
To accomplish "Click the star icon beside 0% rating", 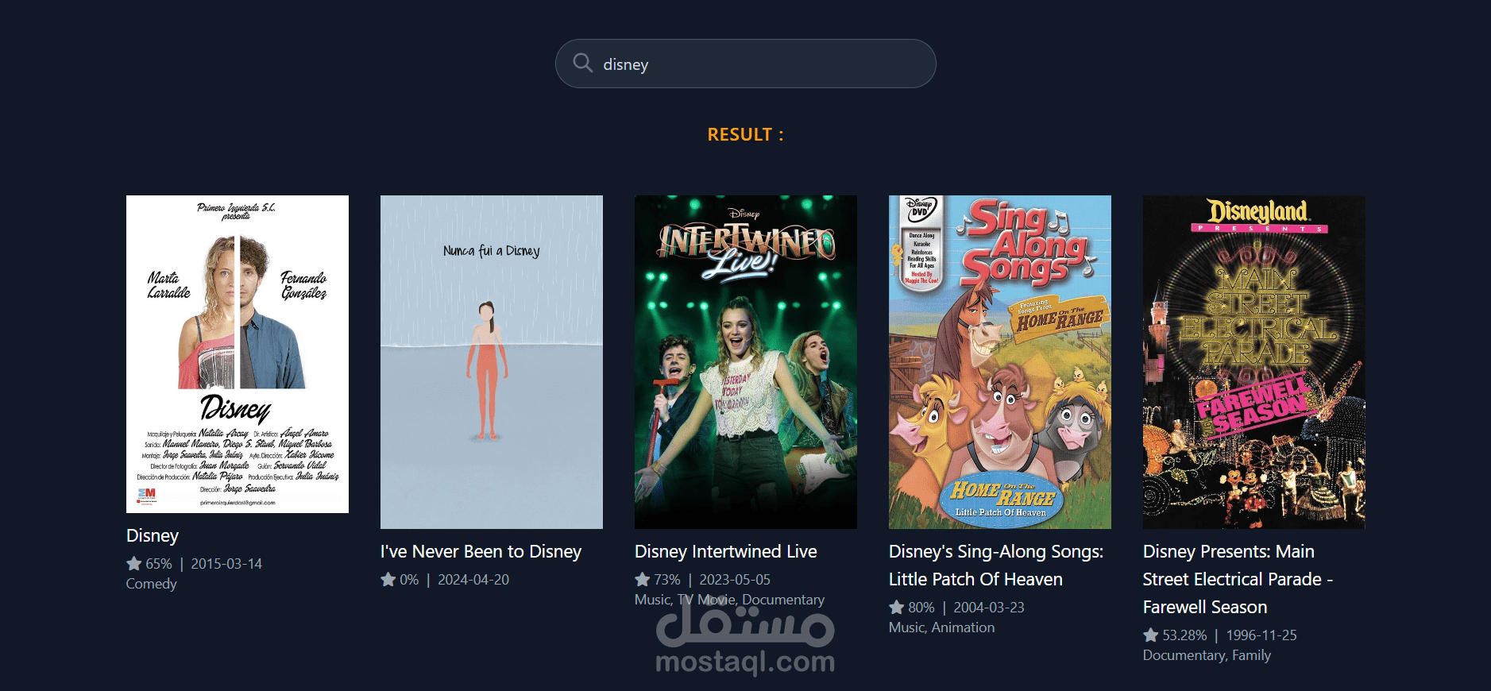I will tap(388, 579).
